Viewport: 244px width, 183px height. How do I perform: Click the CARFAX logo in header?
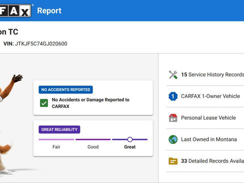pyautogui.click(x=15, y=11)
